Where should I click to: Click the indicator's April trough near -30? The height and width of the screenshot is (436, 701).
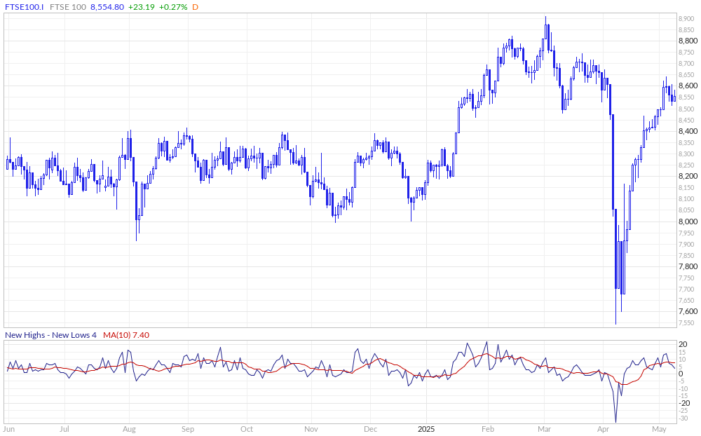point(616,421)
